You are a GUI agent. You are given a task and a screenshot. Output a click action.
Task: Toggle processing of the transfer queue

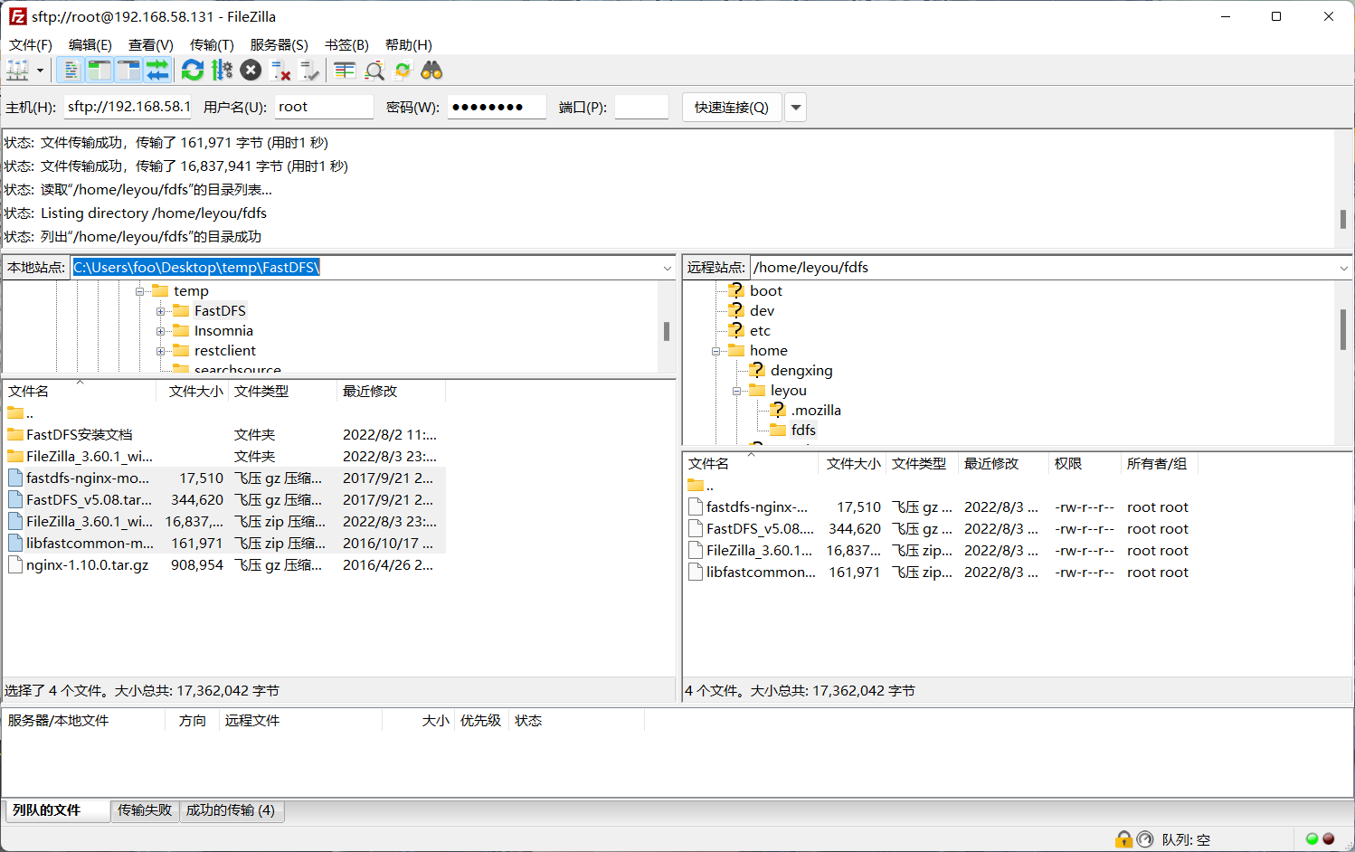[222, 71]
